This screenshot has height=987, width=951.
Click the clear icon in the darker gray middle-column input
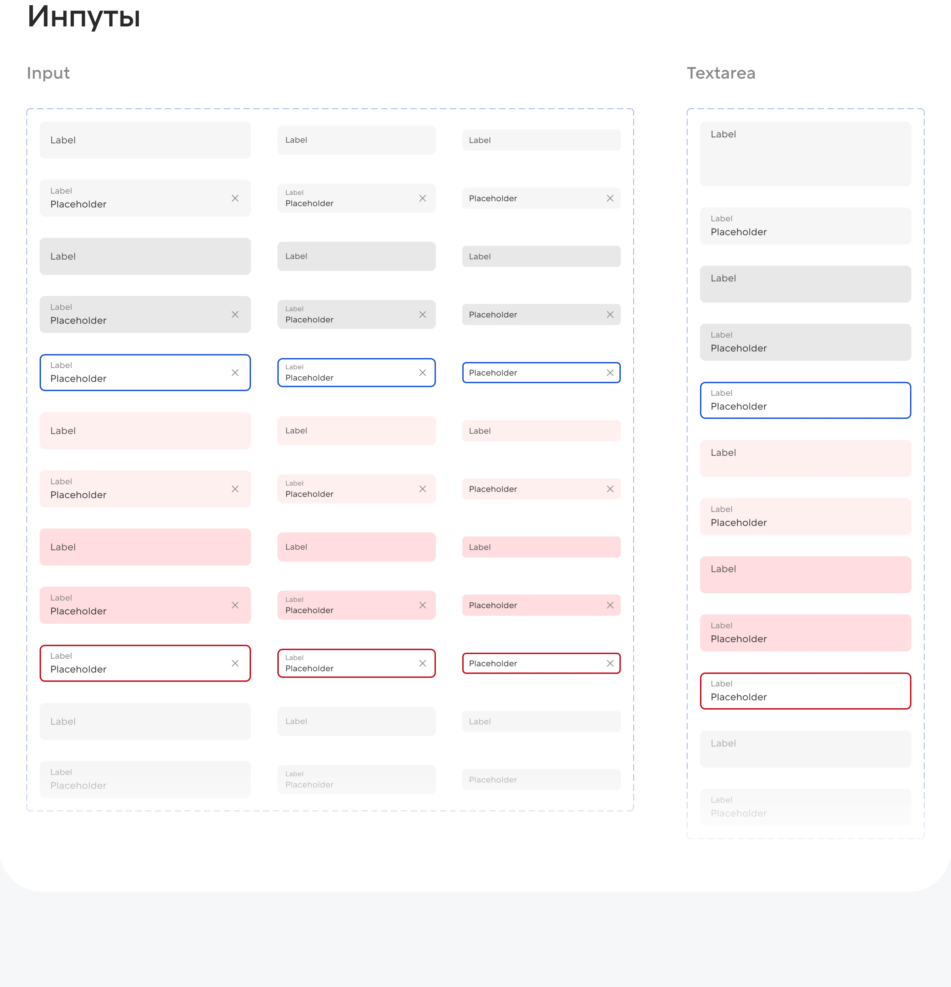coord(422,314)
